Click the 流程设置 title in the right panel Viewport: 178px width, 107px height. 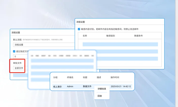[x=80, y=22]
